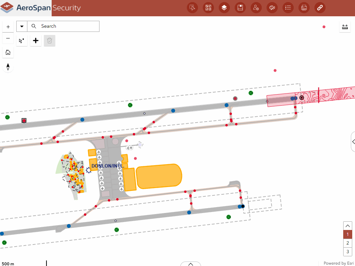Switch to page 3
Viewport: 355px width, 266px height.
[x=347, y=251]
